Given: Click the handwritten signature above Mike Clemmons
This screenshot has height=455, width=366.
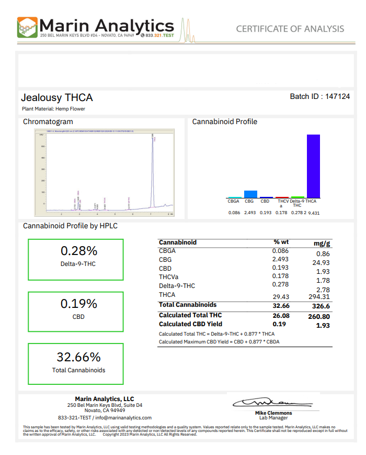Looking at the screenshot, I should coord(272,402).
